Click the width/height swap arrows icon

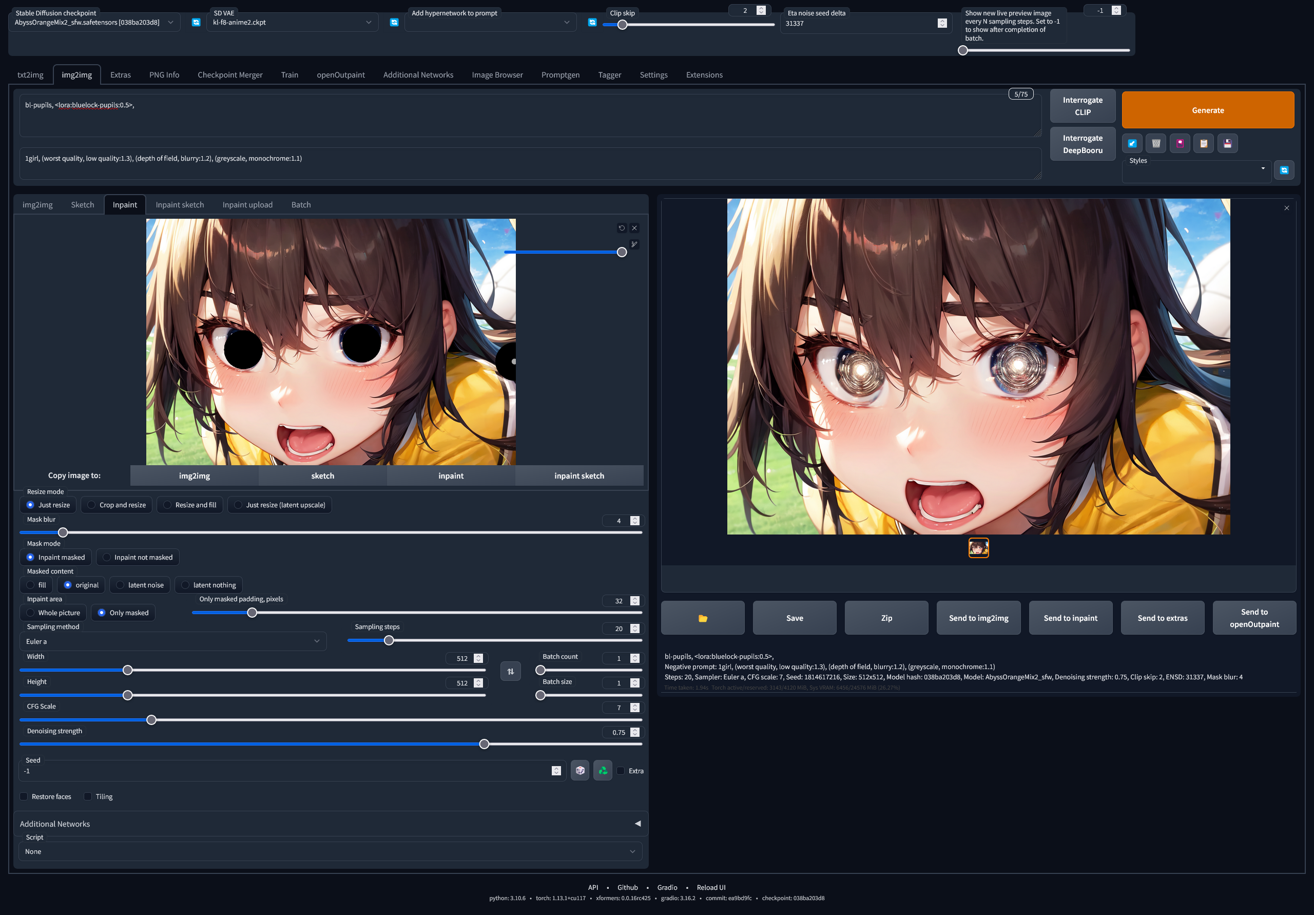(x=510, y=671)
